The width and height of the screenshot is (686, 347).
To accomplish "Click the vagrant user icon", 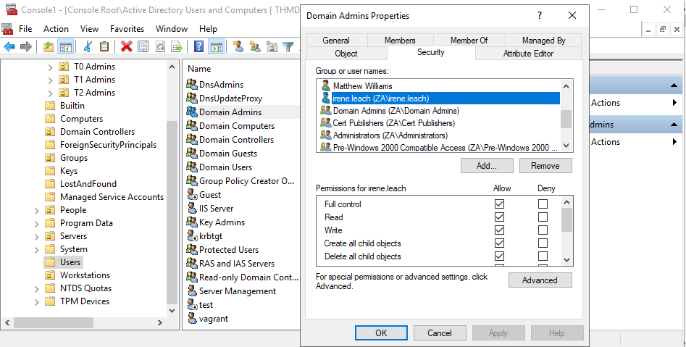I will pyautogui.click(x=192, y=318).
